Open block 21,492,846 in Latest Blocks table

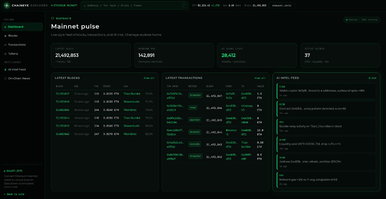click(x=63, y=102)
